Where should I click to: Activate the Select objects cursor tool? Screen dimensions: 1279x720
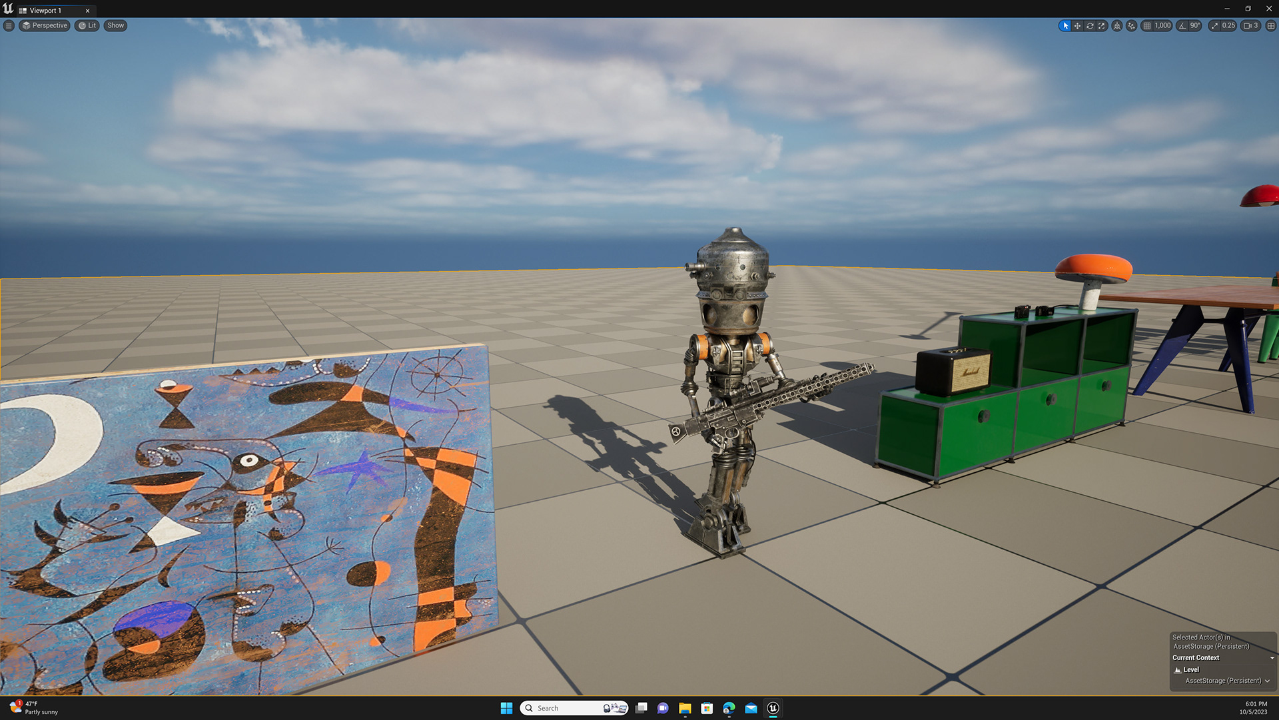(1065, 25)
